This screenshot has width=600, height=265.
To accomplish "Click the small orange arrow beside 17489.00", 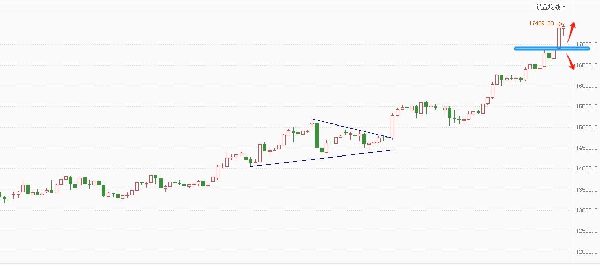I will (559, 24).
